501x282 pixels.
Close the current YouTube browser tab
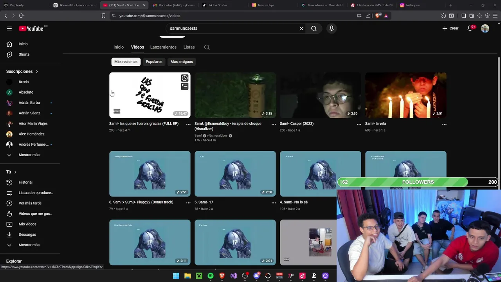pos(144,5)
